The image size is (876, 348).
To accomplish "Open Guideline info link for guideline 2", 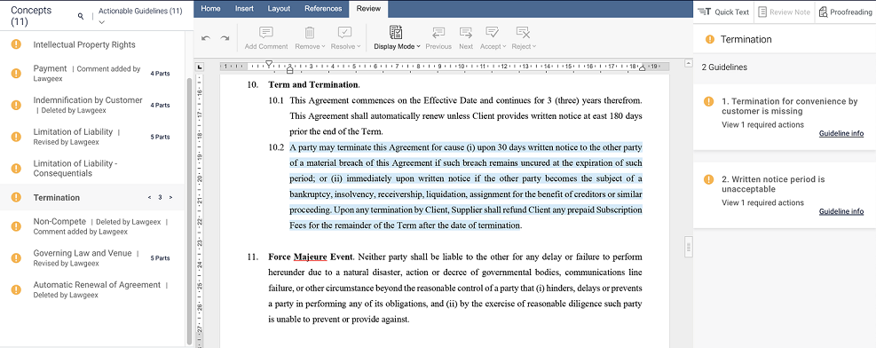I will pyautogui.click(x=841, y=211).
